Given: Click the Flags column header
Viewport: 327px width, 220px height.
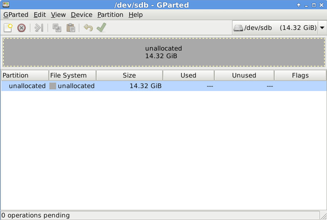Looking at the screenshot, I should point(300,75).
